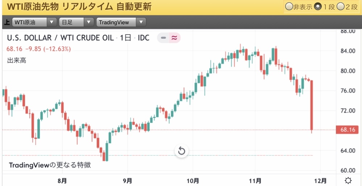Click the pink approximate-equal indicator icon
Viewport: 362px width, 186px height.
pyautogui.click(x=174, y=38)
